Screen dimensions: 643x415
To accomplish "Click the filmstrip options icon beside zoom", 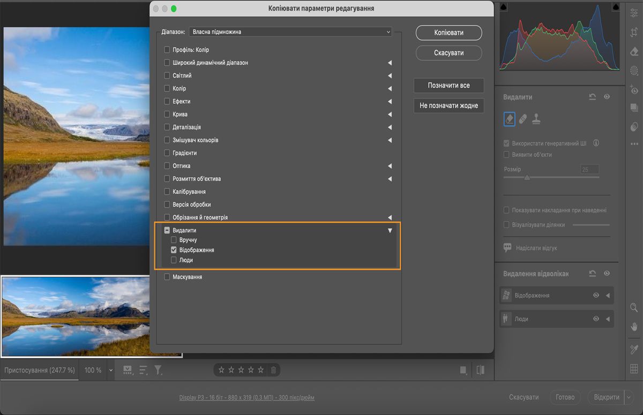I will [128, 369].
